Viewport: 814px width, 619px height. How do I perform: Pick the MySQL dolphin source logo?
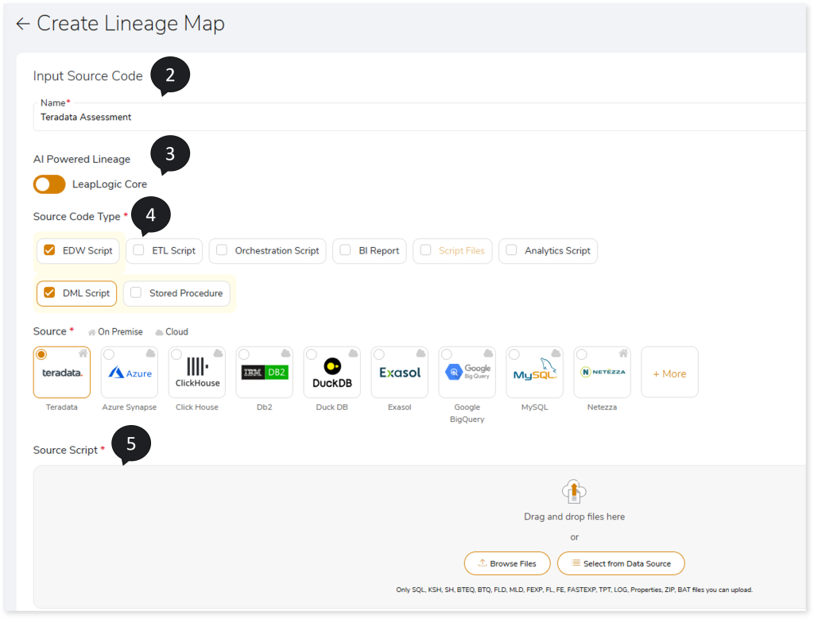(x=535, y=373)
